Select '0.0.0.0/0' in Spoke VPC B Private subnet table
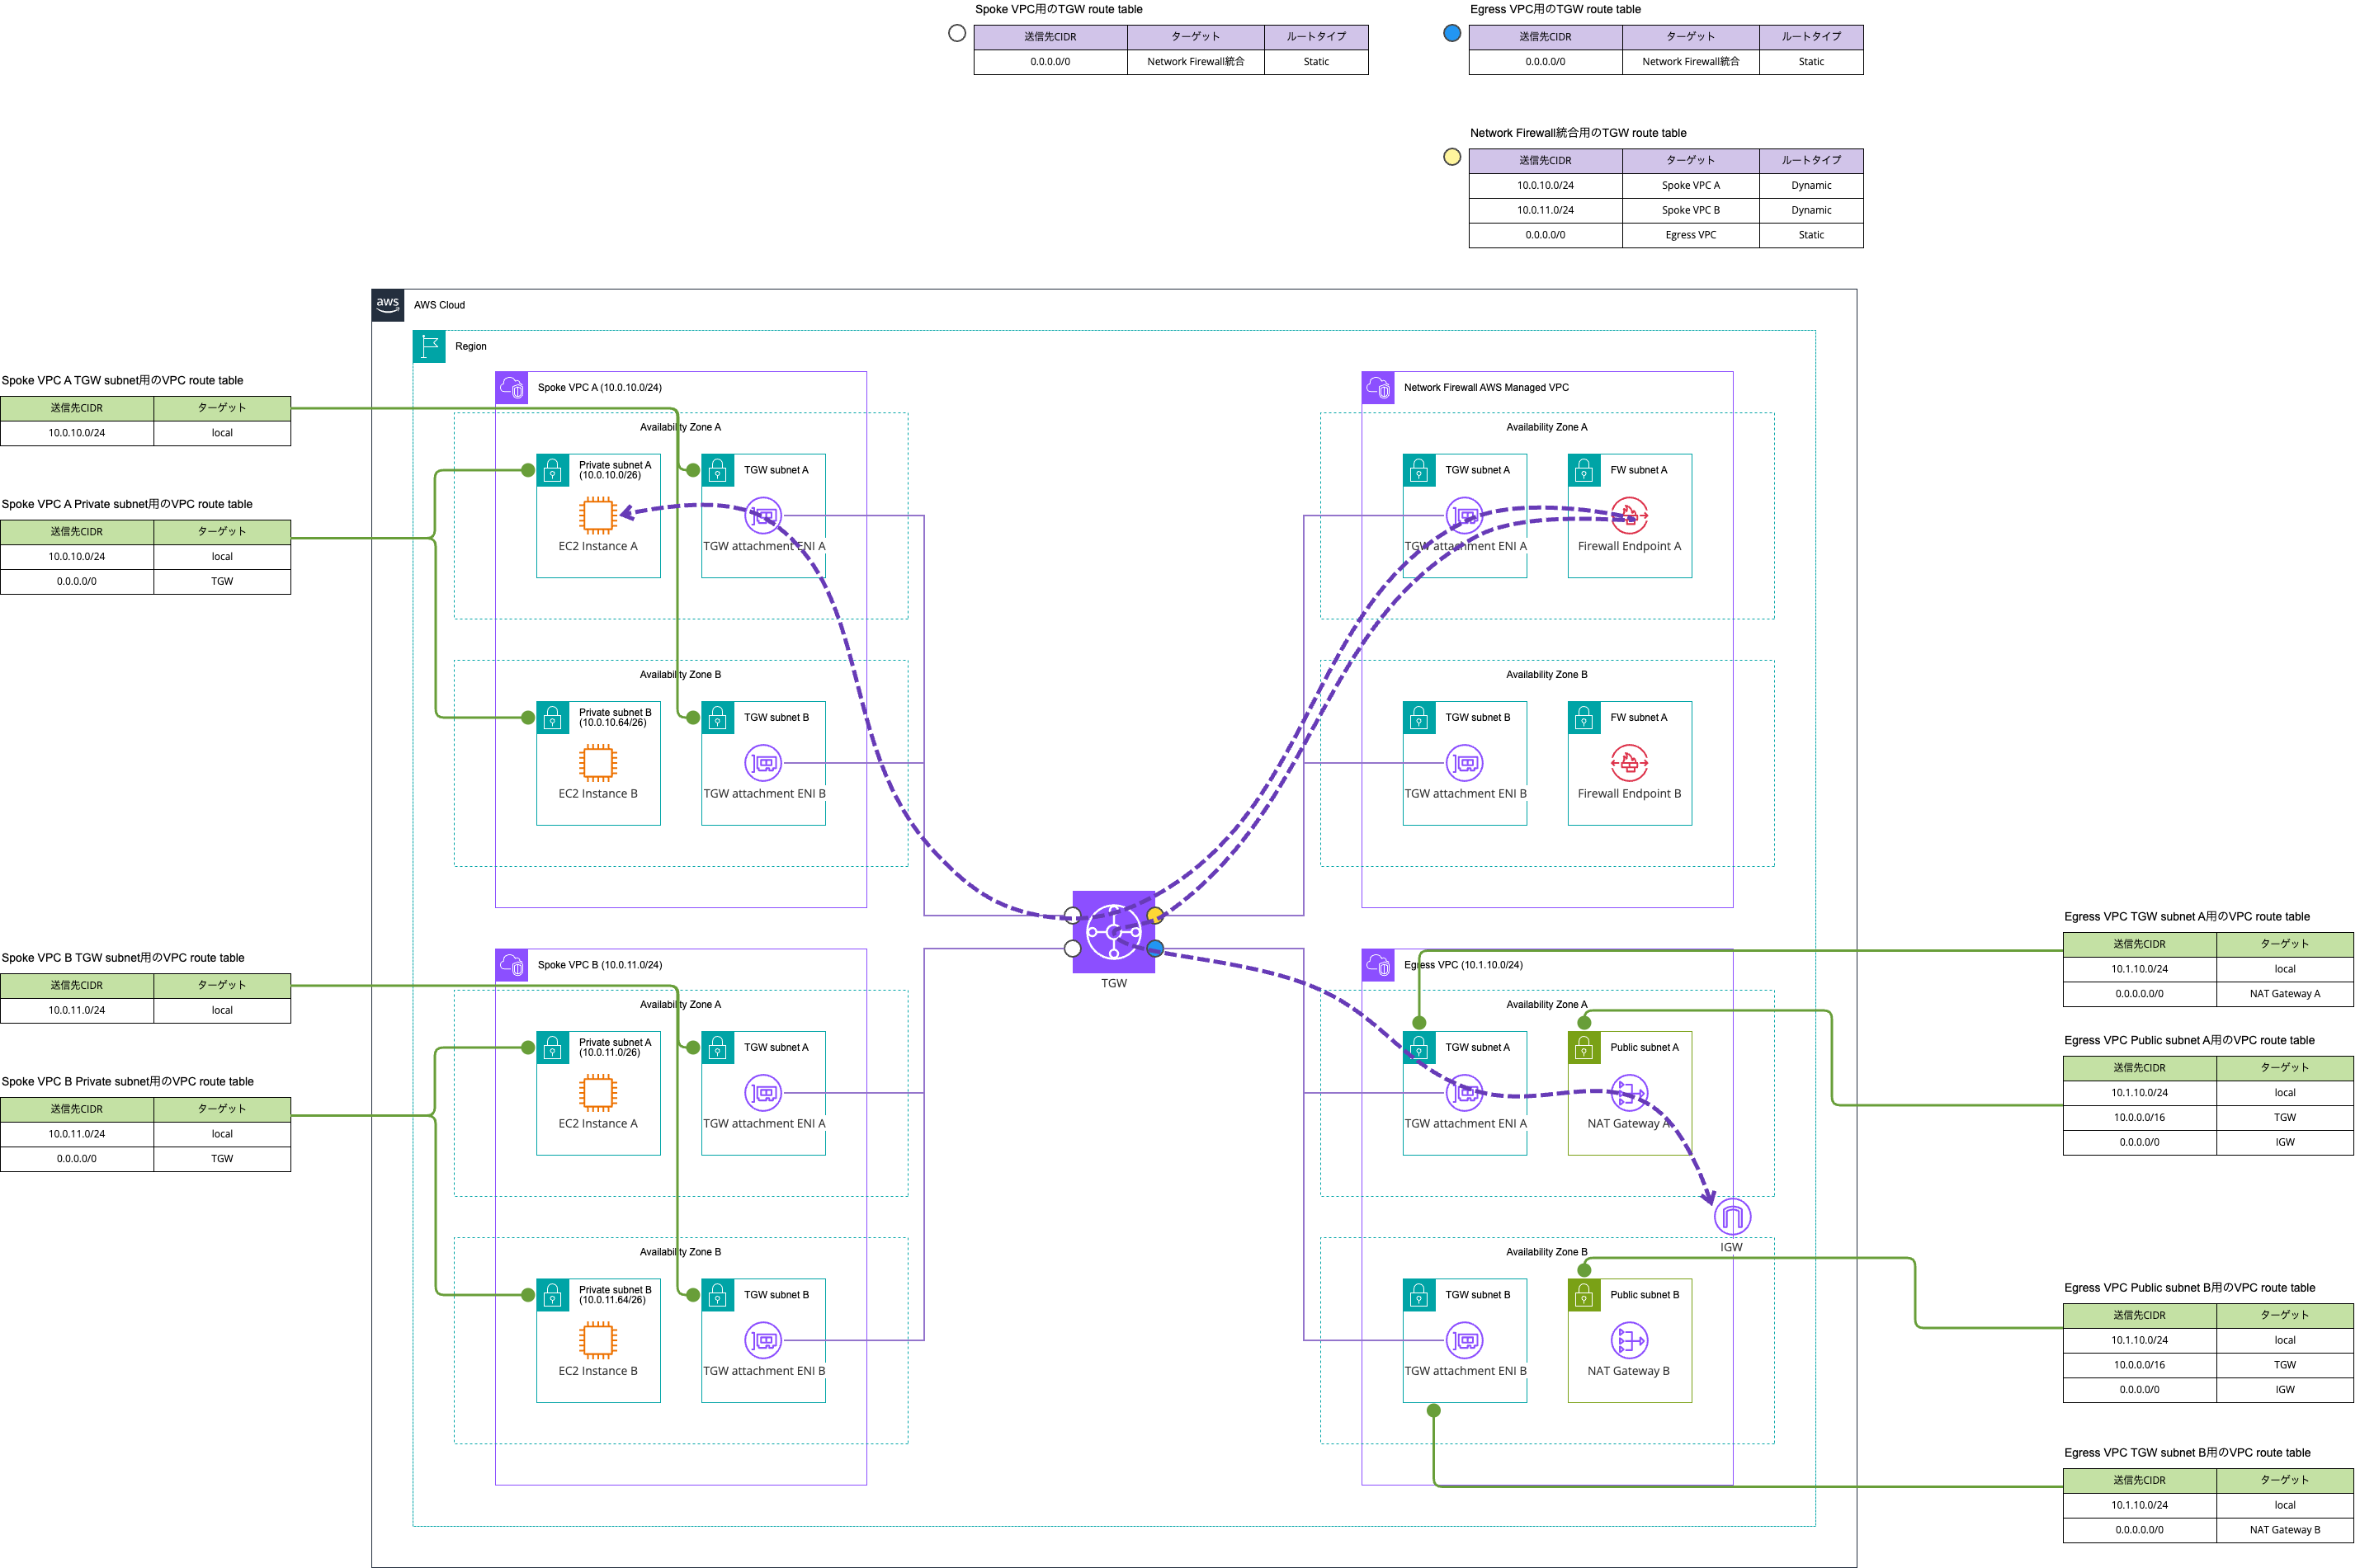Image resolution: width=2360 pixels, height=1568 pixels. (77, 1159)
